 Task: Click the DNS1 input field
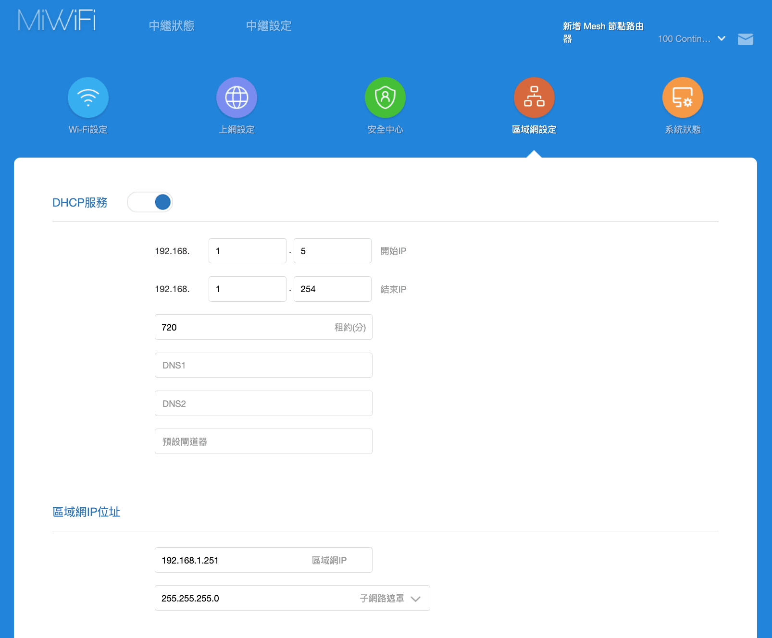coord(263,365)
